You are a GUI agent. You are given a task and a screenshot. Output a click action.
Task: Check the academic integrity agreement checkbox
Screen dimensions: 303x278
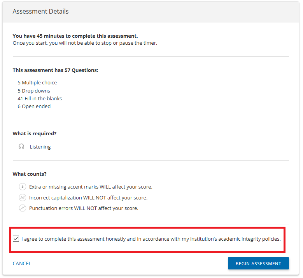[16, 239]
